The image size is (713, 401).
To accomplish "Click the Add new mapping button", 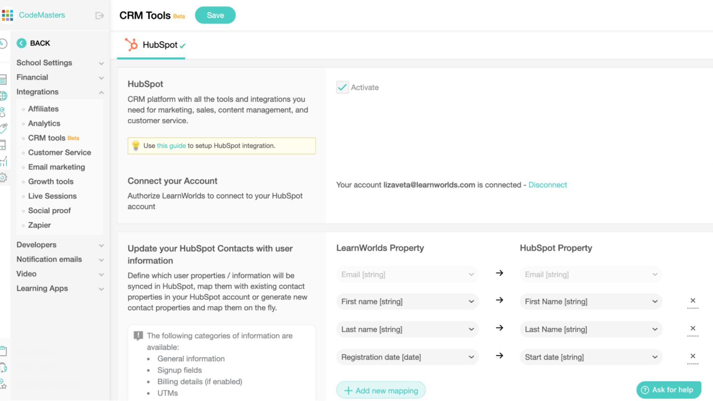I will [x=381, y=390].
